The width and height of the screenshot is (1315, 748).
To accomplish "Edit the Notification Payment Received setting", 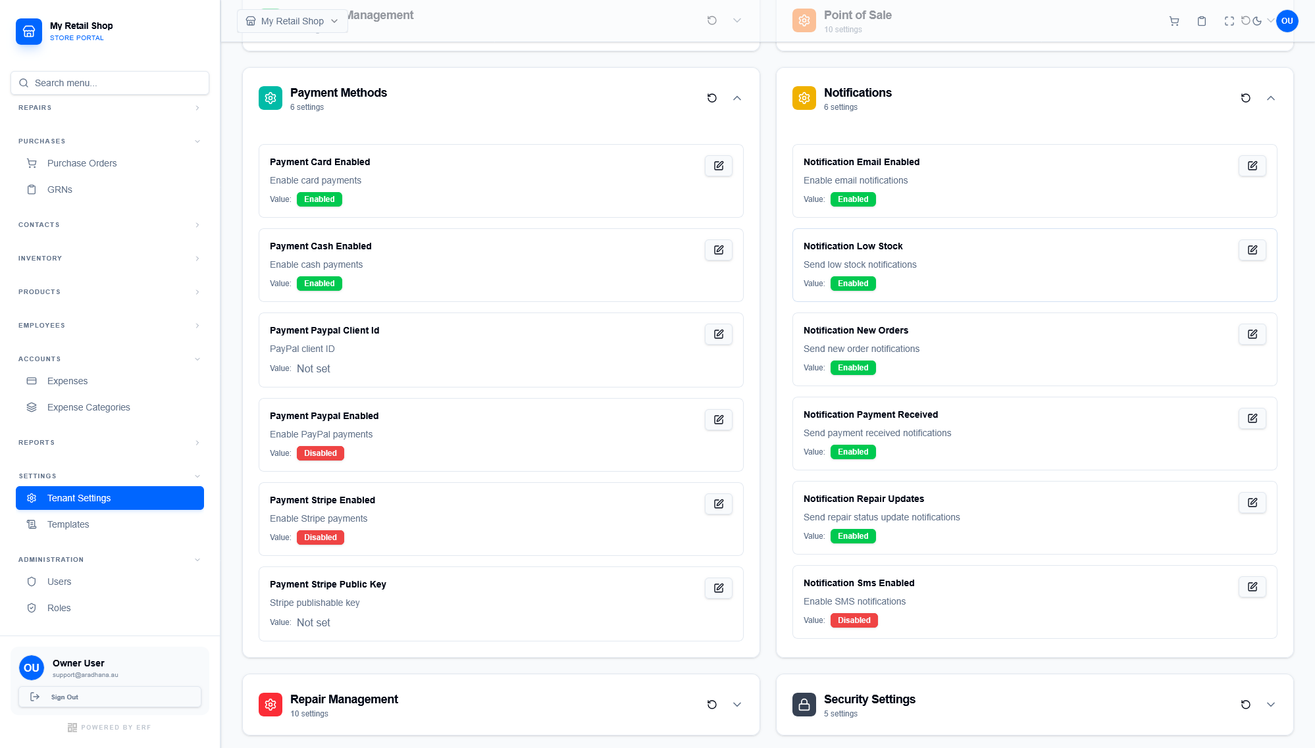I will click(1252, 418).
